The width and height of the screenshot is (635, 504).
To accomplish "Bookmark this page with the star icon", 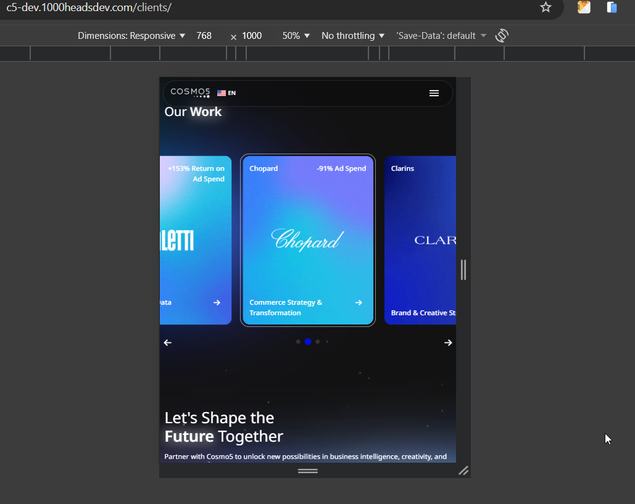I will tap(546, 7).
